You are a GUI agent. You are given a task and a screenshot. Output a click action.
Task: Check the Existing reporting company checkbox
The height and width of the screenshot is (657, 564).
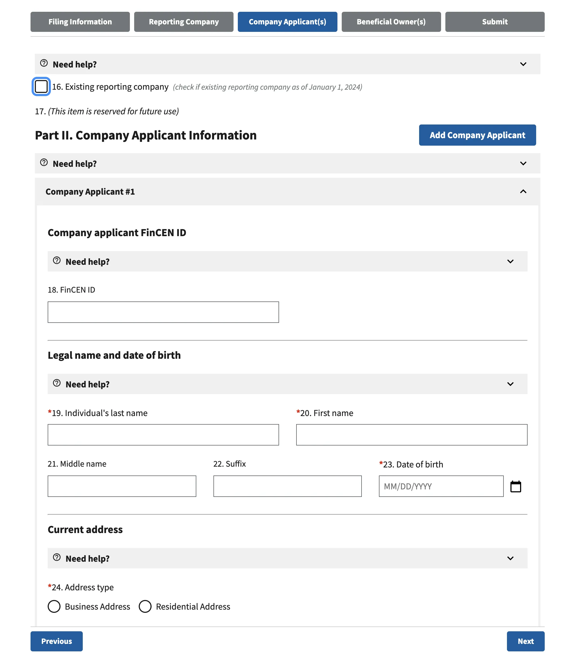(x=41, y=86)
